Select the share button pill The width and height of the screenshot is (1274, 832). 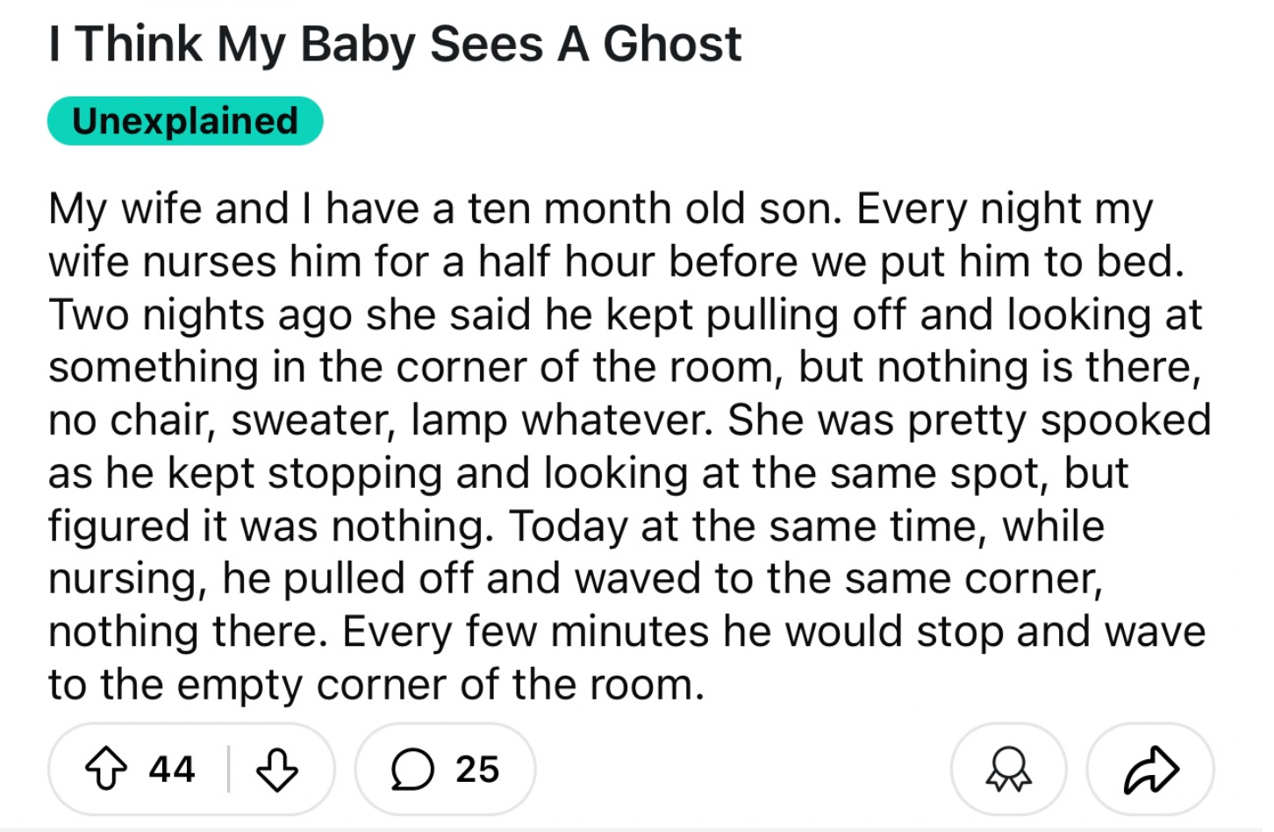pos(1150,770)
